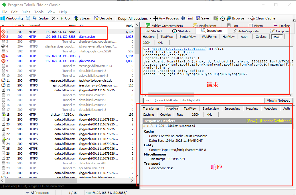
Task: Open the dropdown arrow beside Browse
Action: coord(248,19)
